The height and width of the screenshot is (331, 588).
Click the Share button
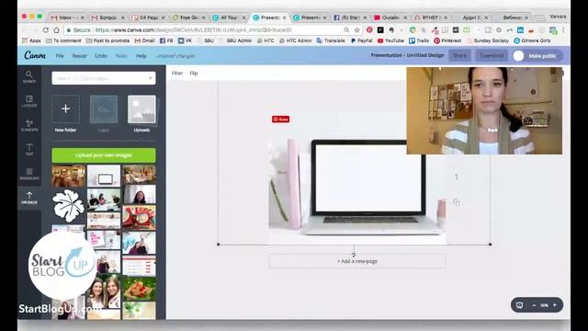pyautogui.click(x=459, y=55)
